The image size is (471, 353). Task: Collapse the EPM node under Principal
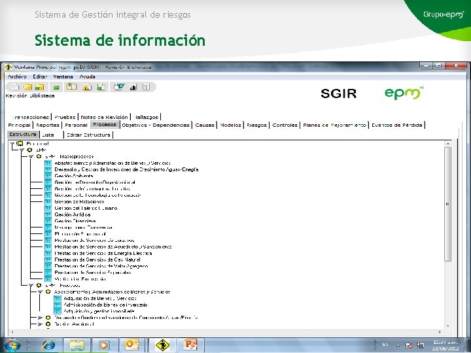pyautogui.click(x=22, y=150)
